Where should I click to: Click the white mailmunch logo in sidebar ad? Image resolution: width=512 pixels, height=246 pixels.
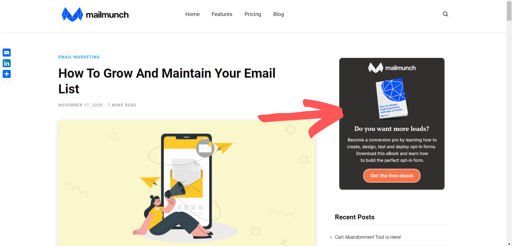(x=392, y=68)
